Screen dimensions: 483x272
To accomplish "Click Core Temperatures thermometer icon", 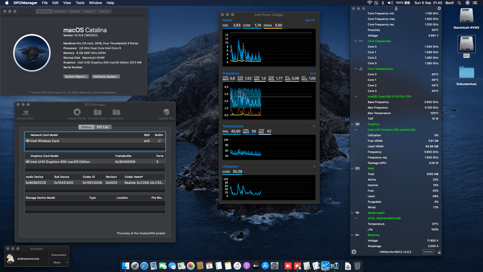I will (361, 69).
